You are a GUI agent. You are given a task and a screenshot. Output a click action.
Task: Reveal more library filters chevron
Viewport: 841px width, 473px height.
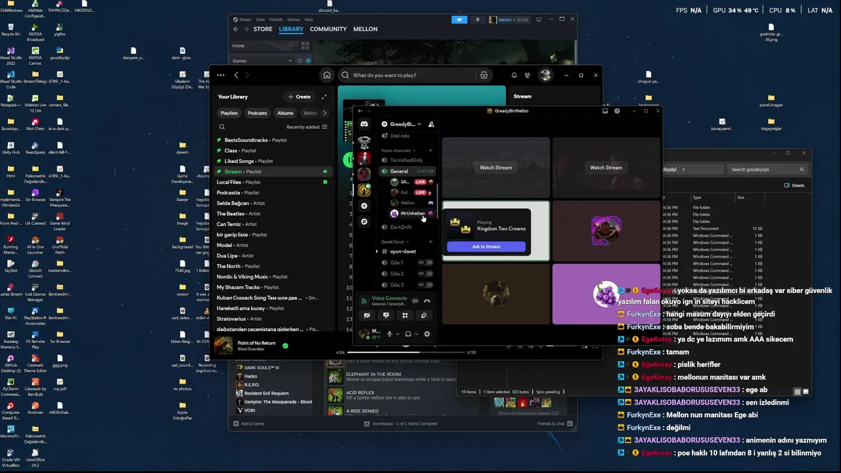coord(324,113)
